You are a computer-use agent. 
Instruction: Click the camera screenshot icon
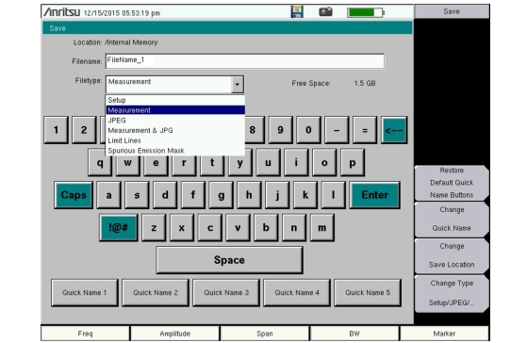[325, 11]
